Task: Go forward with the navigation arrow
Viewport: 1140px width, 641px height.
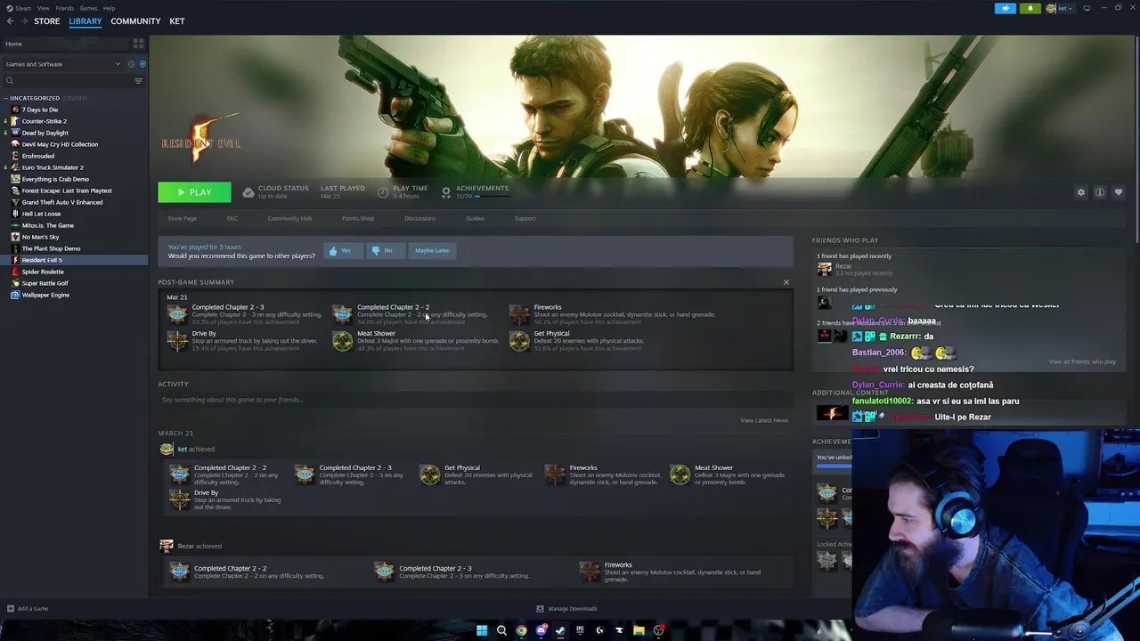Action: (x=23, y=21)
